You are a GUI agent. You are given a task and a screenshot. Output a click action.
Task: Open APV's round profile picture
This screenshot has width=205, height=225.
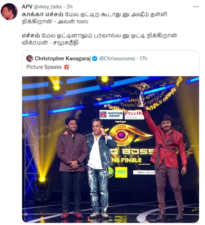point(9,12)
